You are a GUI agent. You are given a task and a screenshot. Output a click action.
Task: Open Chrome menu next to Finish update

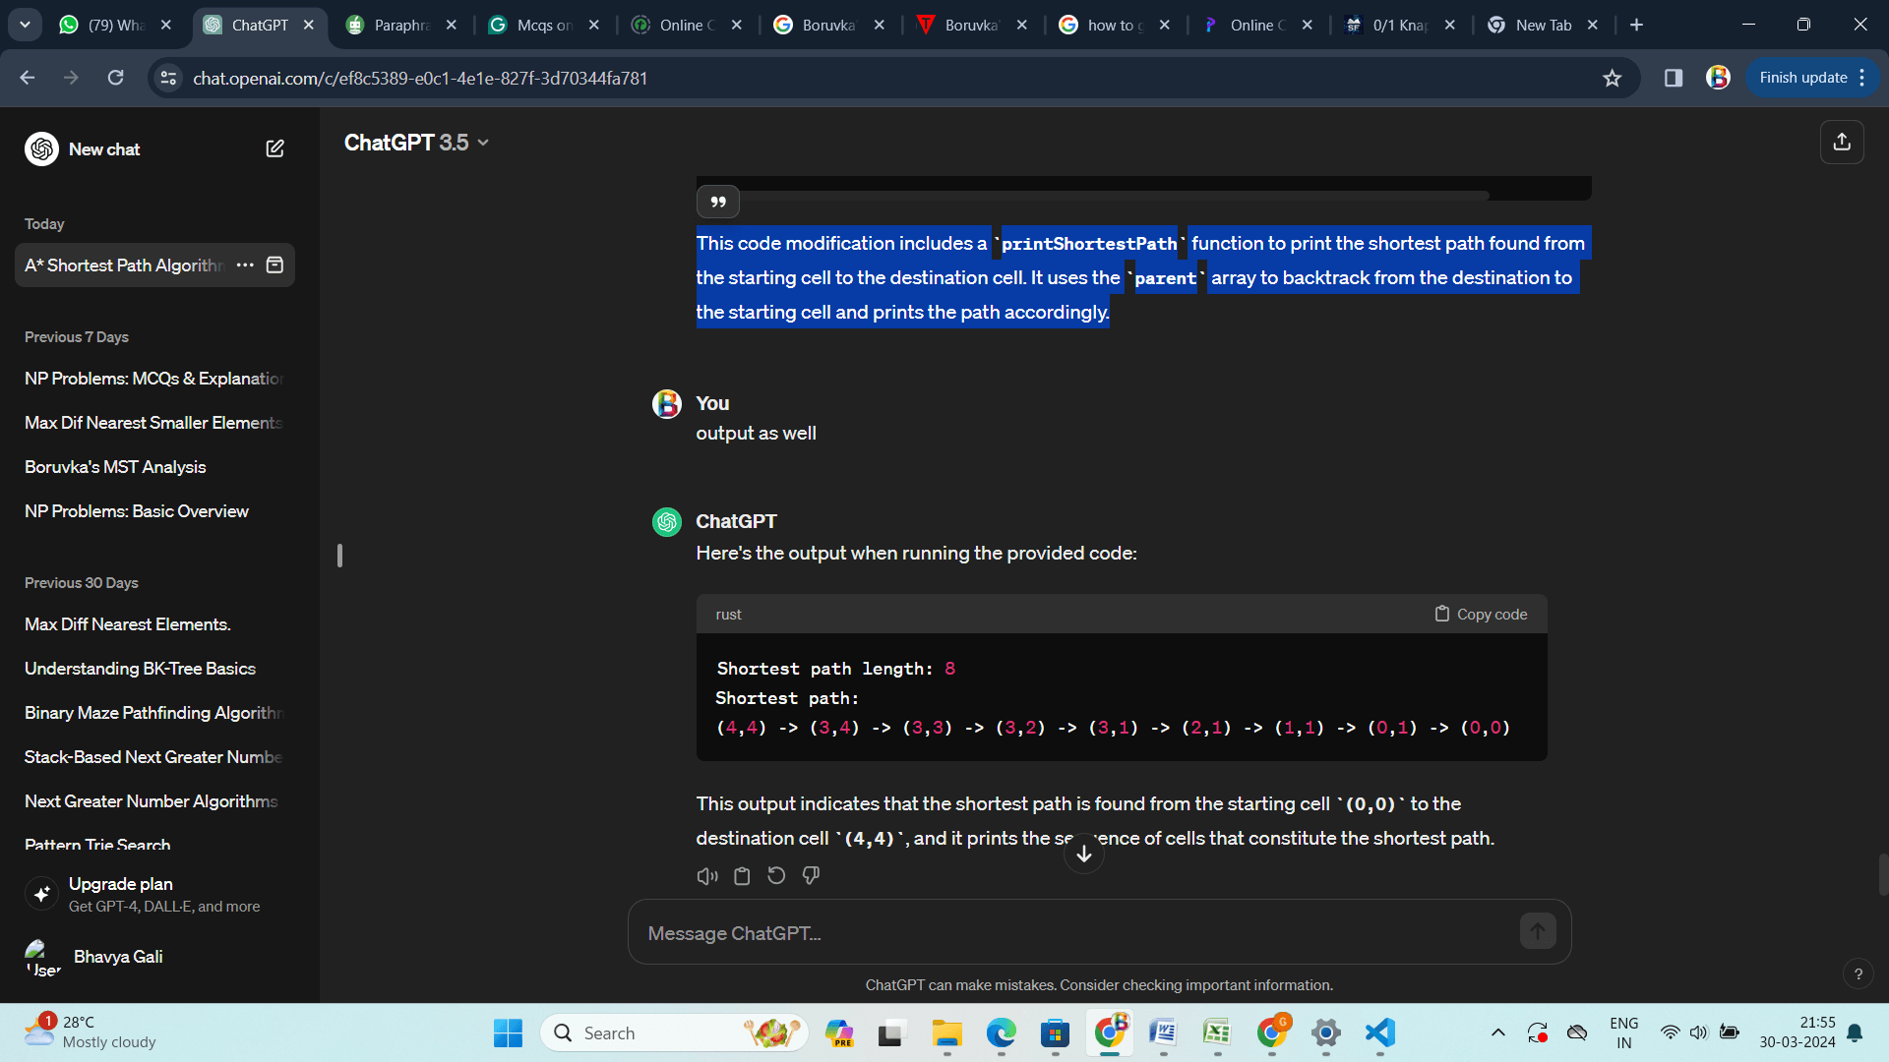coord(1862,78)
